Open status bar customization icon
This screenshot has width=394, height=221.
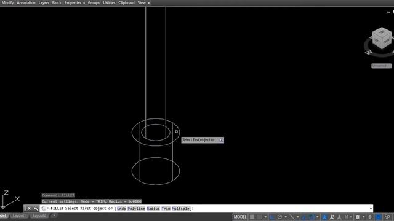(387, 217)
